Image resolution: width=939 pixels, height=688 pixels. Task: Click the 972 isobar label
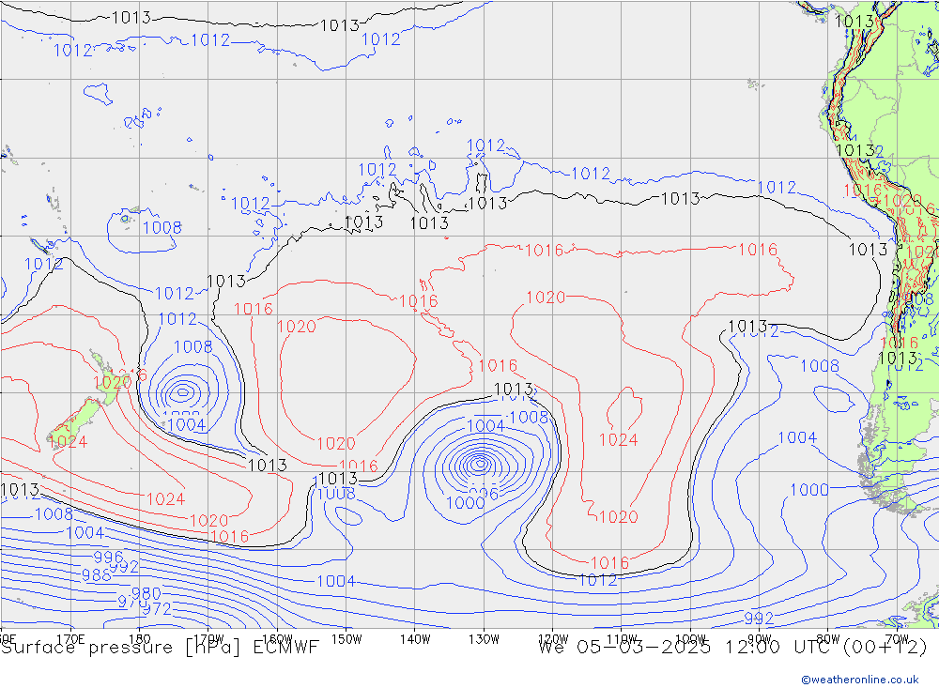(x=155, y=608)
